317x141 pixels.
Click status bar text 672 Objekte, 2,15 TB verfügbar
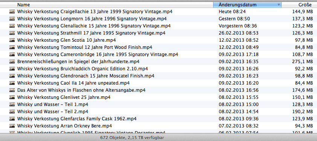132,138
